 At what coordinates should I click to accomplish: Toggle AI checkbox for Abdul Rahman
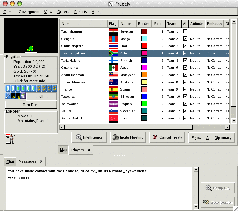185,75
